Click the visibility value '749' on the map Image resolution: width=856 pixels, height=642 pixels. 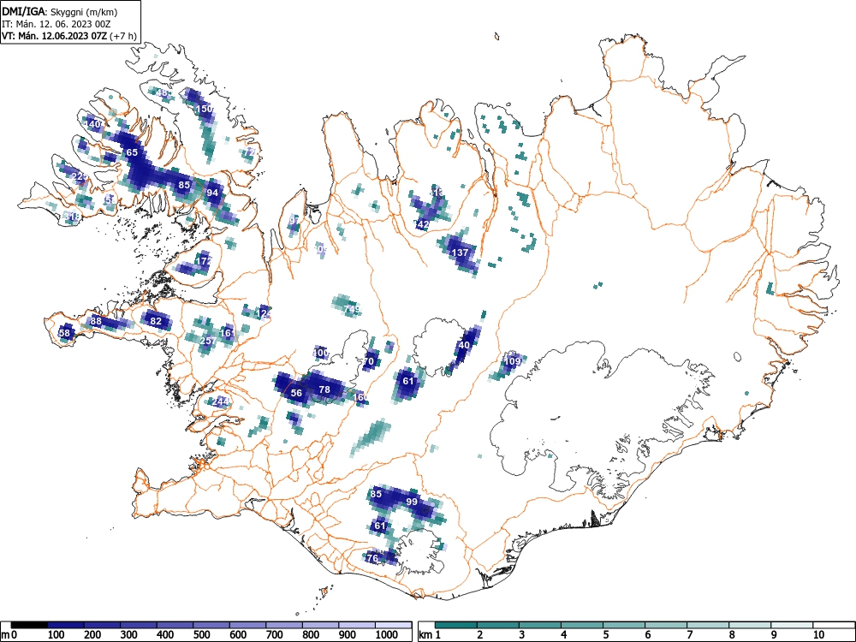(x=352, y=309)
